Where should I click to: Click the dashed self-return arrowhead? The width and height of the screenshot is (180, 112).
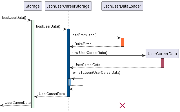coord(71,89)
